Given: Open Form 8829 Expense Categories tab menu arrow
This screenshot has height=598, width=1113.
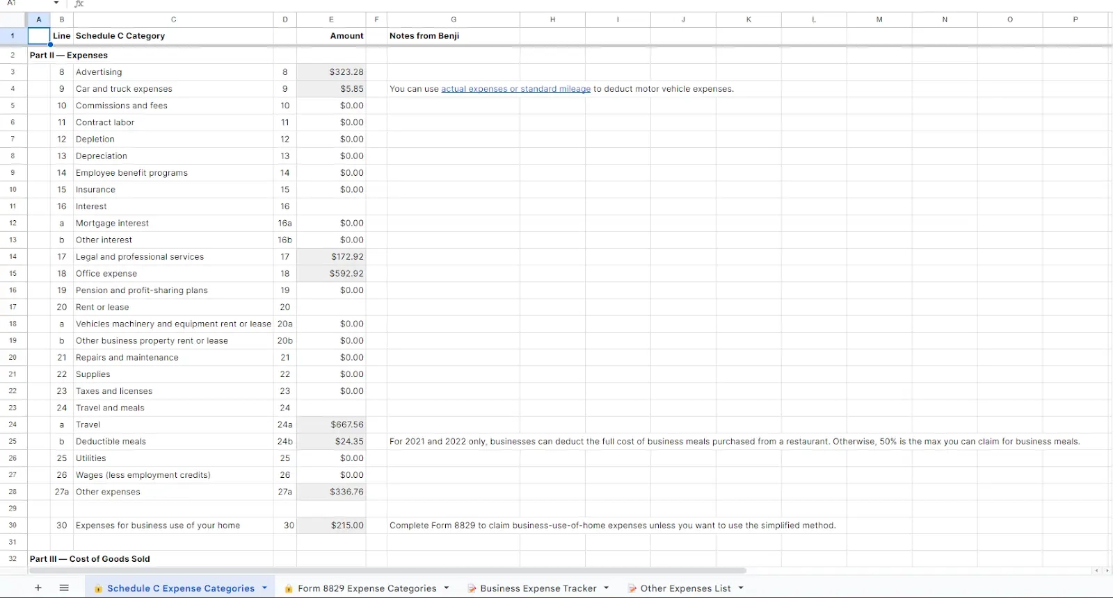Looking at the screenshot, I should (x=446, y=588).
